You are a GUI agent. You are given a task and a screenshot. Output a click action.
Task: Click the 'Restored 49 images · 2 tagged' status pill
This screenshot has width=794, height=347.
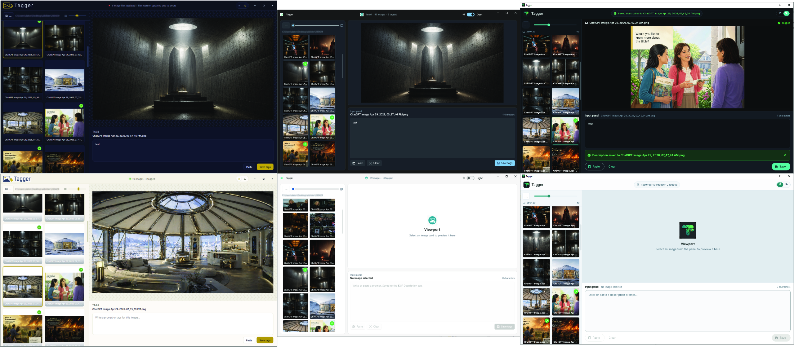click(x=657, y=185)
